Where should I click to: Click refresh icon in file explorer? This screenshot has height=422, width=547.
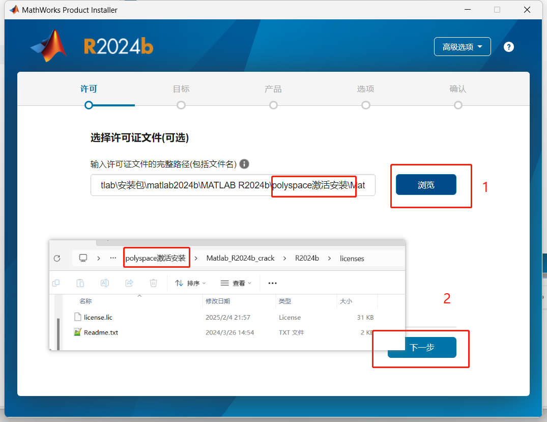coord(57,258)
